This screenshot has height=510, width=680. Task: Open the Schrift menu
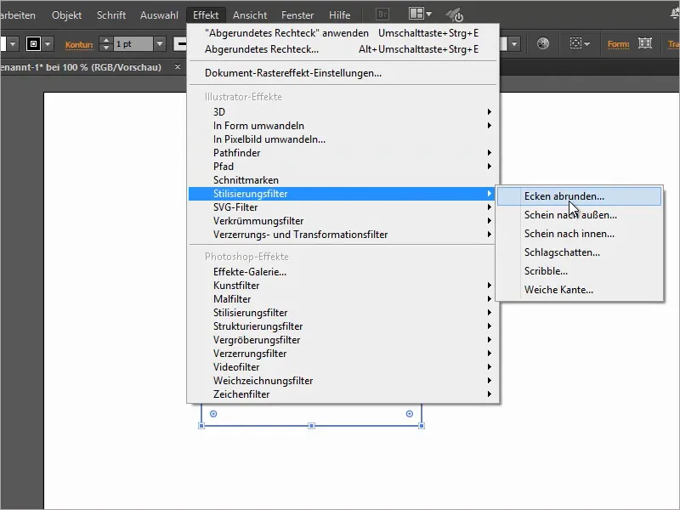tap(111, 15)
